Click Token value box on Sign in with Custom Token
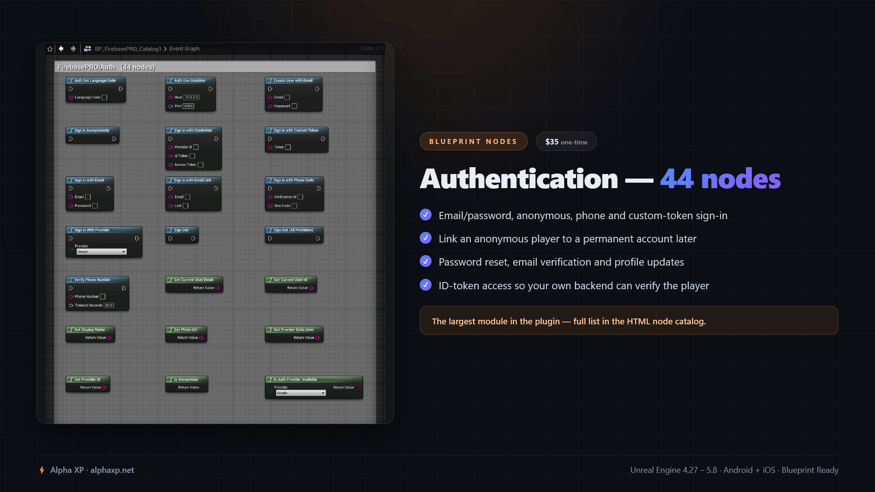 [288, 147]
